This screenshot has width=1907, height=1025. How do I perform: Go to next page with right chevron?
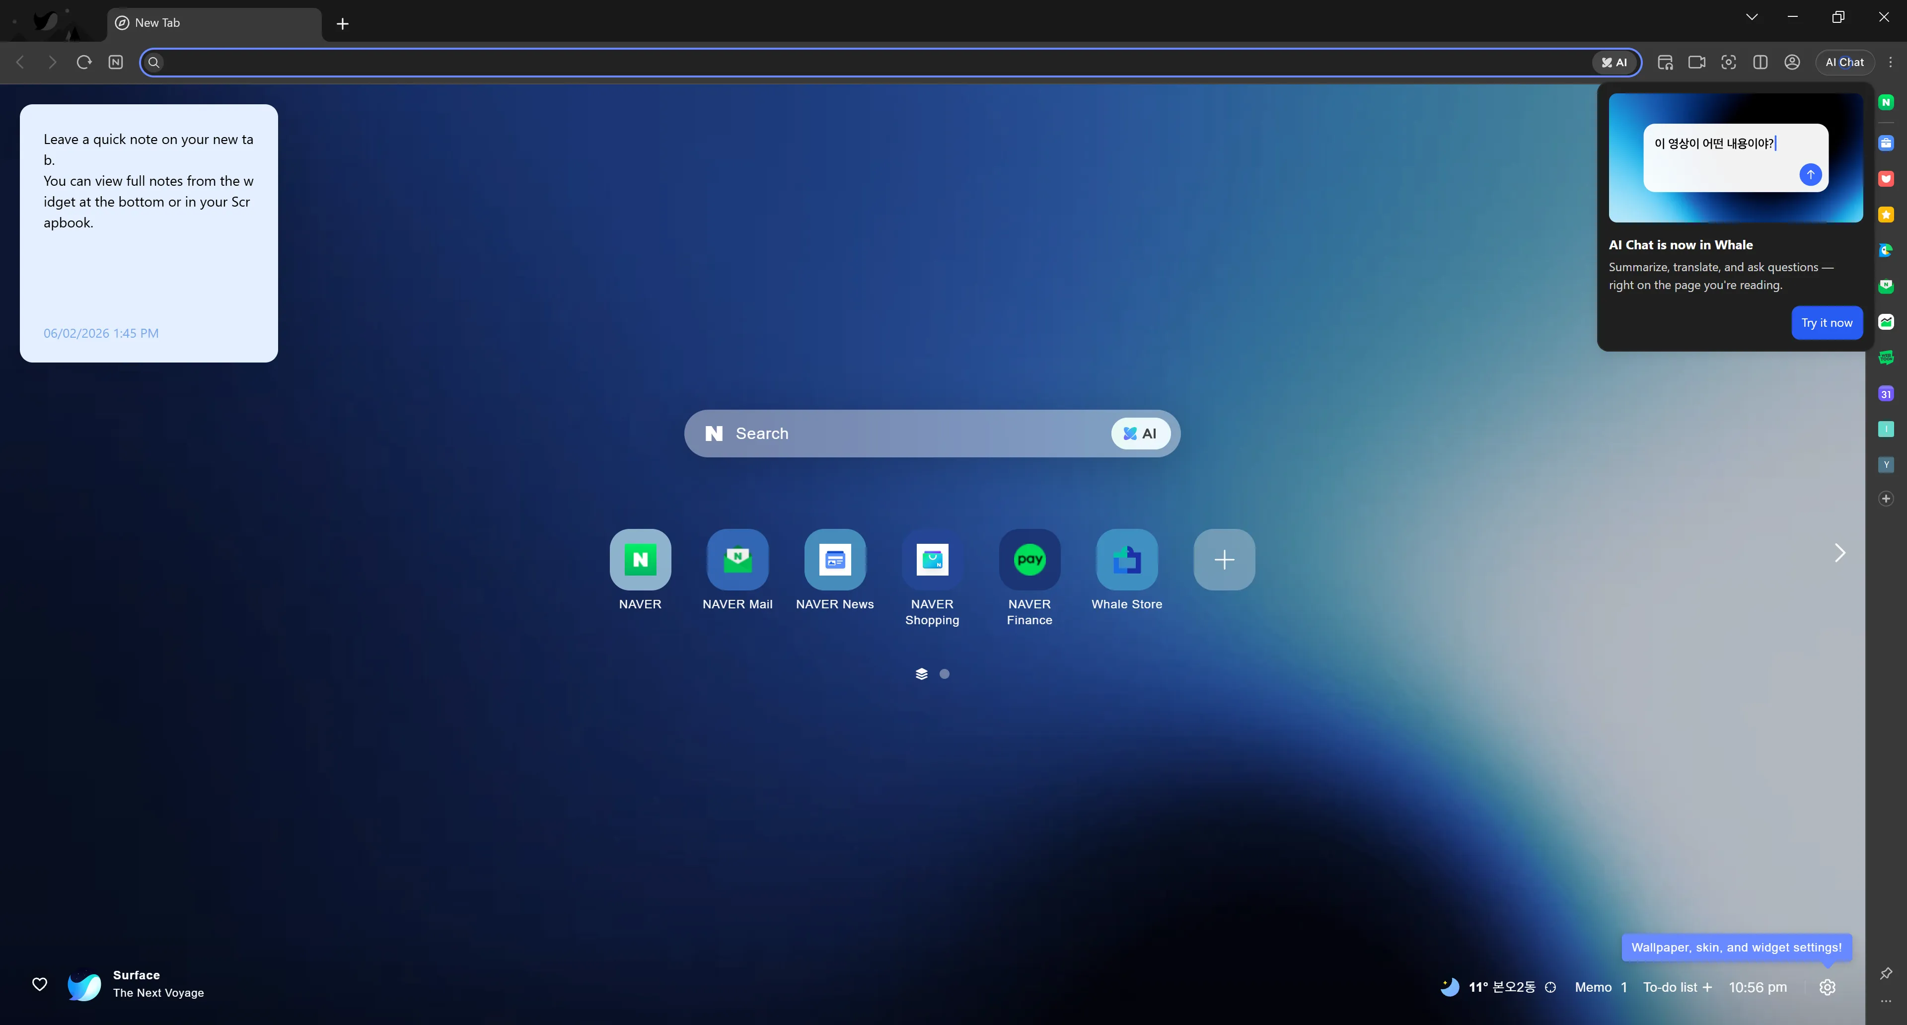pyautogui.click(x=1839, y=553)
